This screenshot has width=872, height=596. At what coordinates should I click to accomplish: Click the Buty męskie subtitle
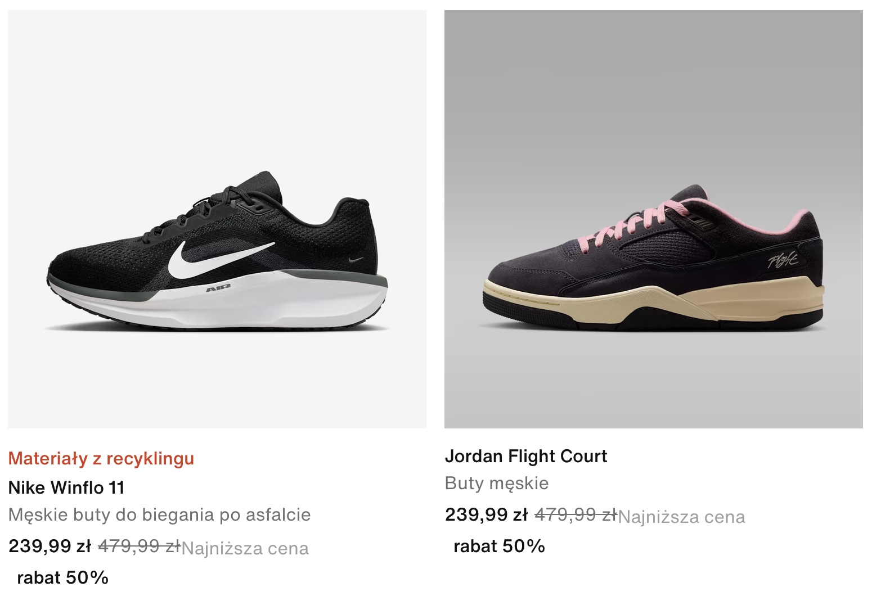tap(497, 483)
